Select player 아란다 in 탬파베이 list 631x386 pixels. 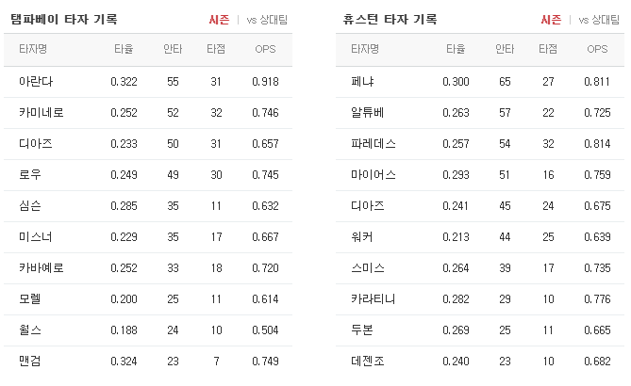[x=35, y=82]
